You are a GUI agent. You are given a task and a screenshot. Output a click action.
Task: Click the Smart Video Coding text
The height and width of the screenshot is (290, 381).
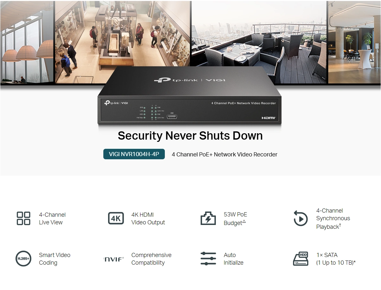pos(55,259)
